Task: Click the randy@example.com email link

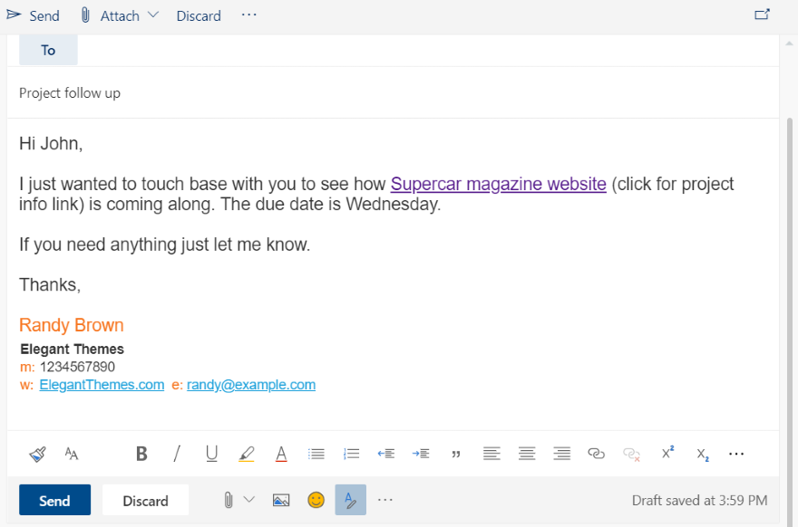Action: coord(251,385)
